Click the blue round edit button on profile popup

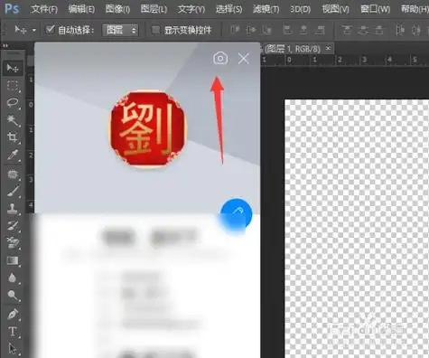click(237, 214)
